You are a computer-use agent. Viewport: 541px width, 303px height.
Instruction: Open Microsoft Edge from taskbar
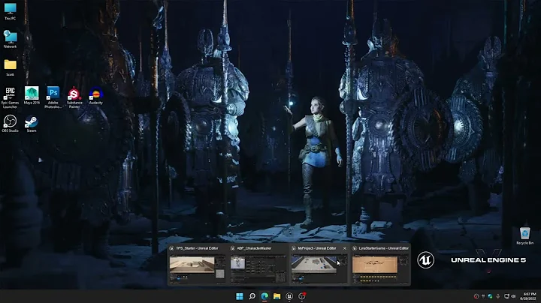coord(264,296)
